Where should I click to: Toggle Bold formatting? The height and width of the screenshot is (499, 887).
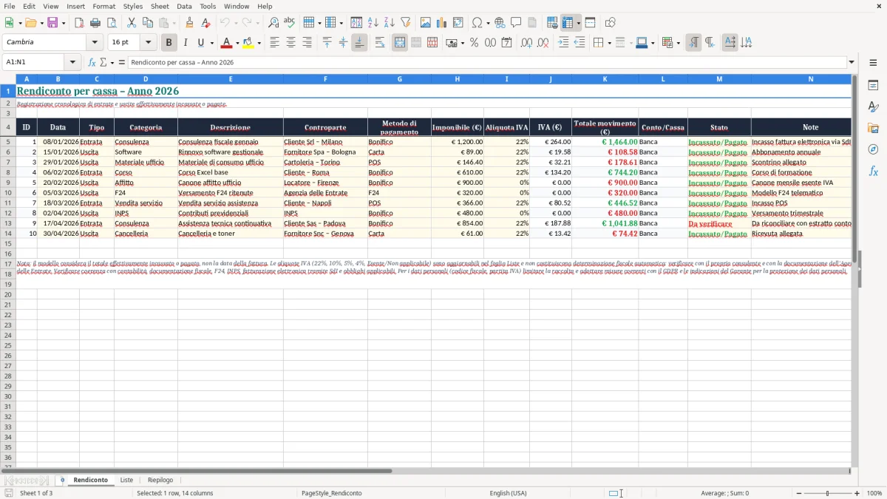pyautogui.click(x=169, y=43)
